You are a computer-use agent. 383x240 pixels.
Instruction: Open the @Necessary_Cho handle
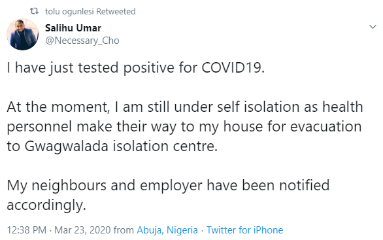[x=82, y=41]
